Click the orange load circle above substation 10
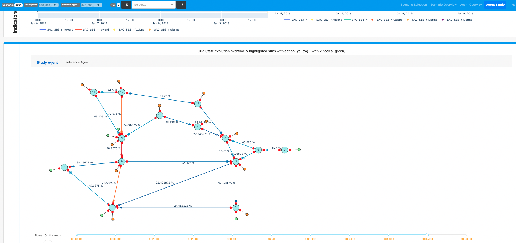The height and width of the screenshot is (243, 516). 159,105
